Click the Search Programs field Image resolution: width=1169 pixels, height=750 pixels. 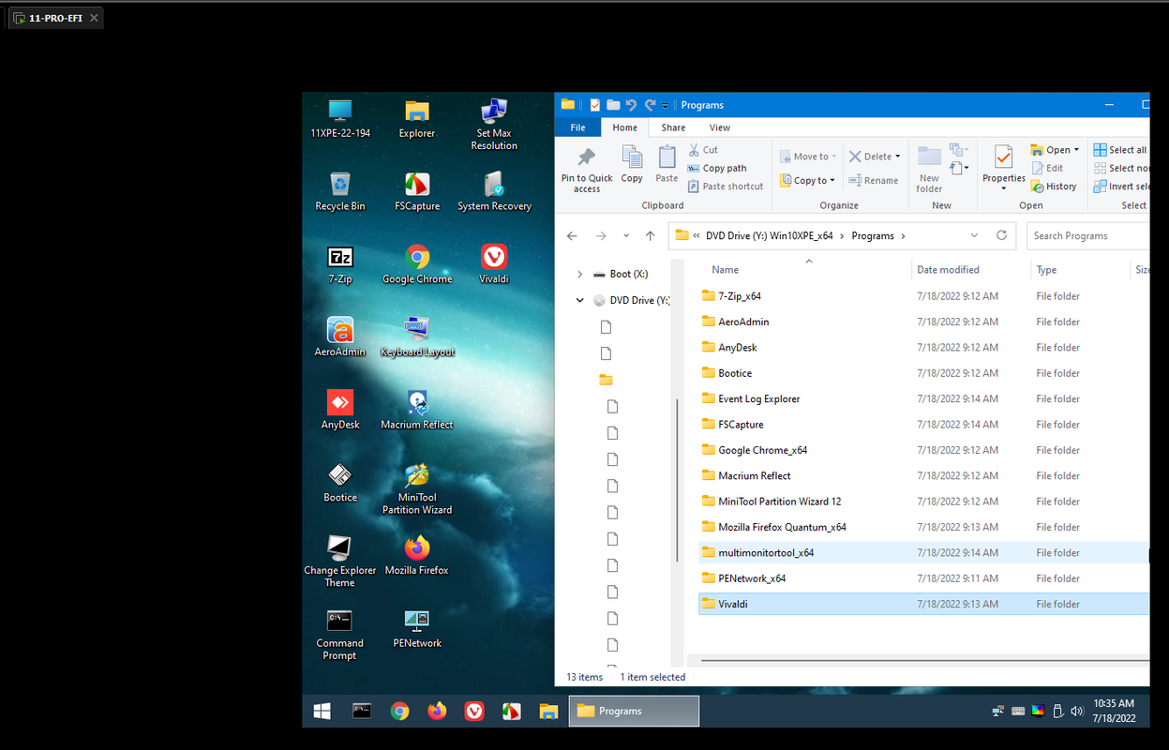[x=1087, y=235]
